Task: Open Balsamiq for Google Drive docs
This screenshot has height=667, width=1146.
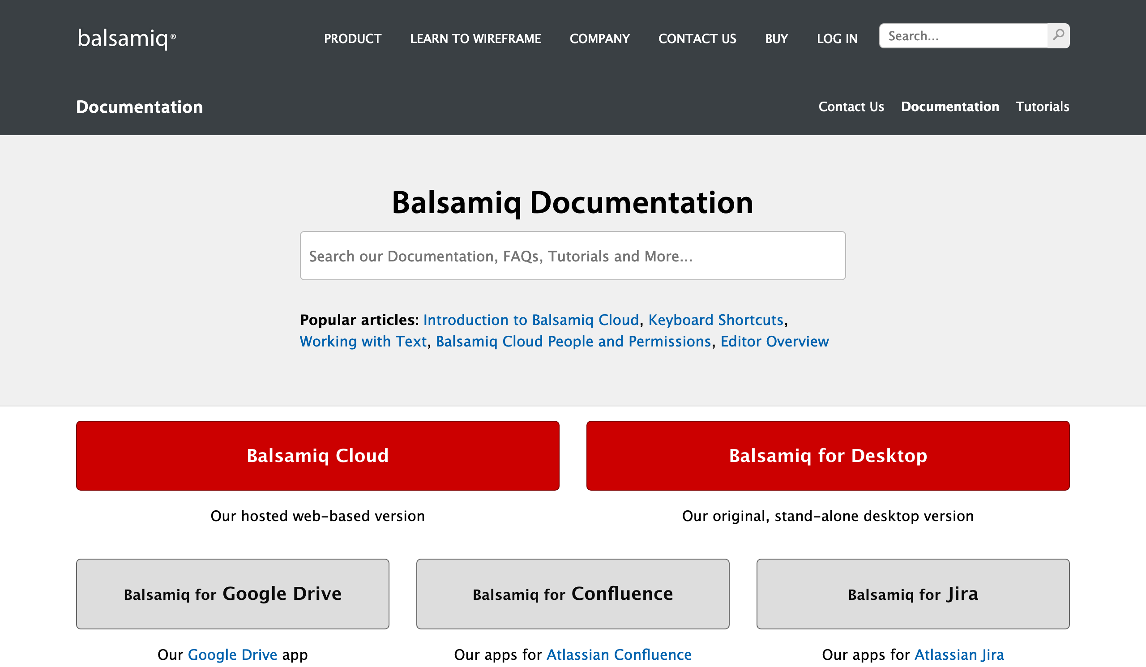Action: point(232,594)
